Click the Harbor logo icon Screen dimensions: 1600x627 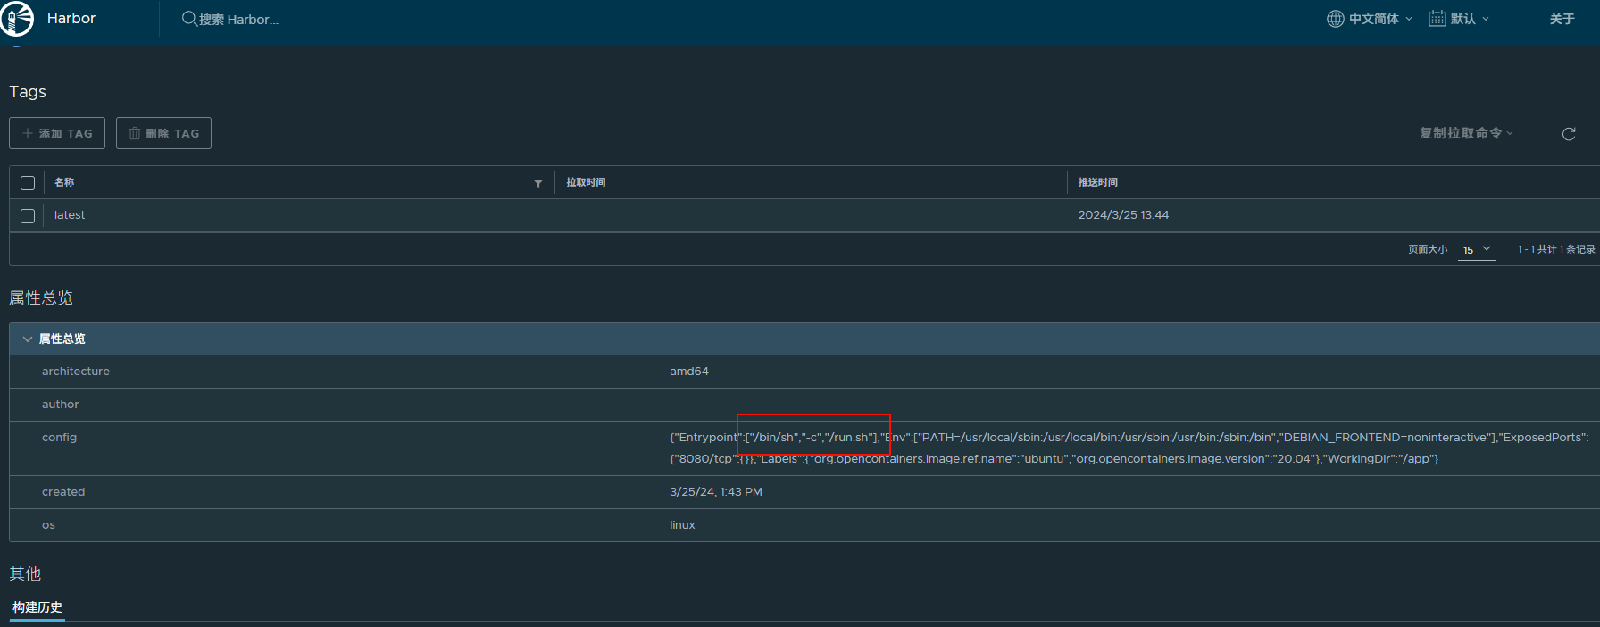pos(17,19)
